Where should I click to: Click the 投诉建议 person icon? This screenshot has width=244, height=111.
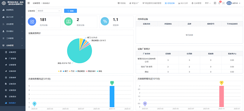point(3,31)
